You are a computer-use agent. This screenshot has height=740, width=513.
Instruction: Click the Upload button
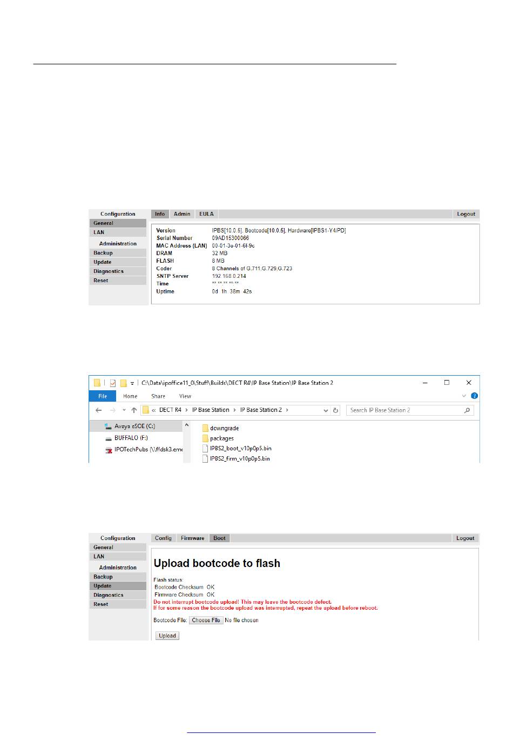coord(167,636)
